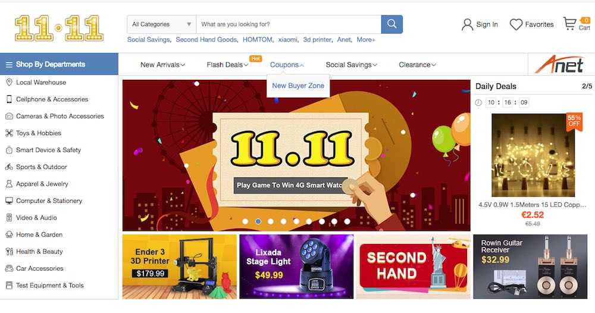Viewport: 595px width, 313px height.
Task: Expand the Flash Deals menu
Action: point(227,65)
